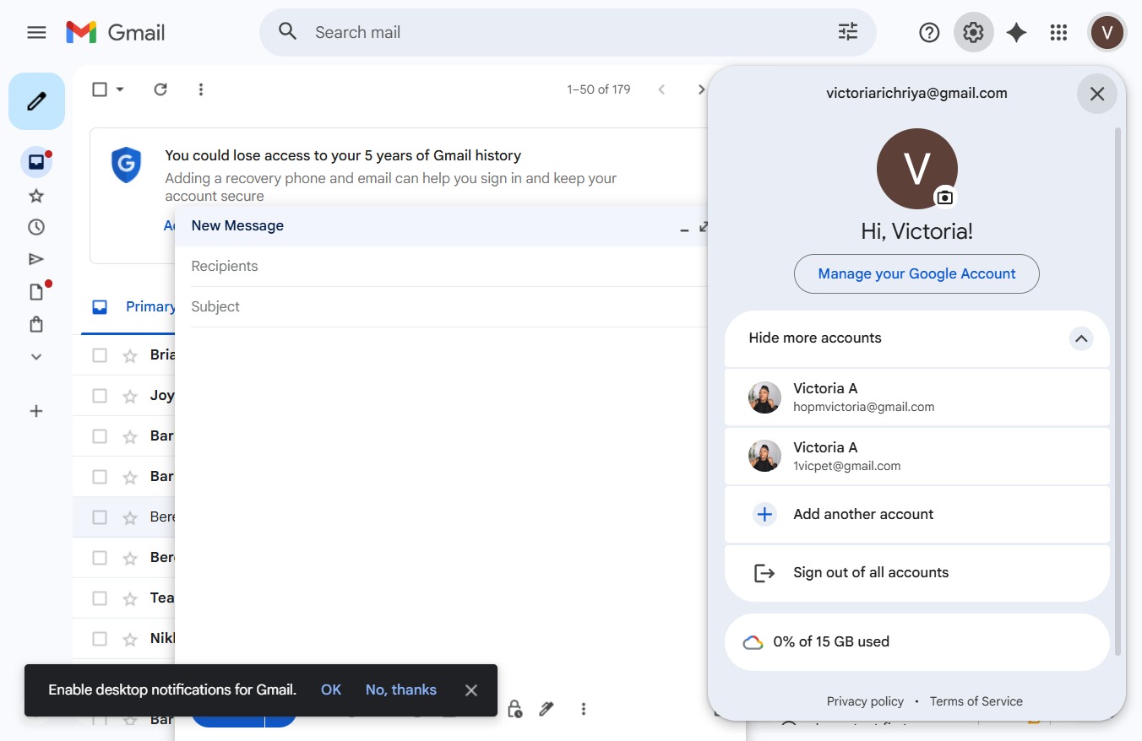Click the 1–50 of 179 count

coord(599,89)
